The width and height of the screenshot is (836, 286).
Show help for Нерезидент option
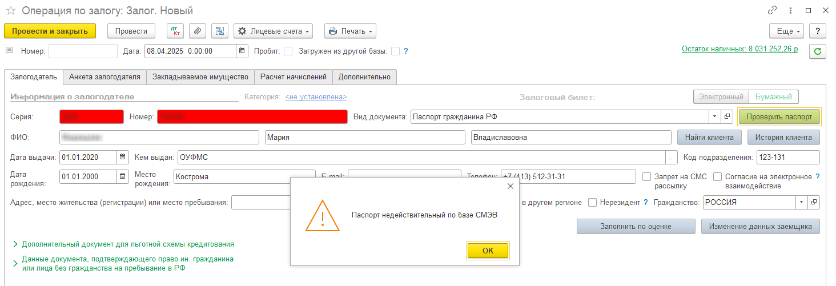tap(645, 202)
